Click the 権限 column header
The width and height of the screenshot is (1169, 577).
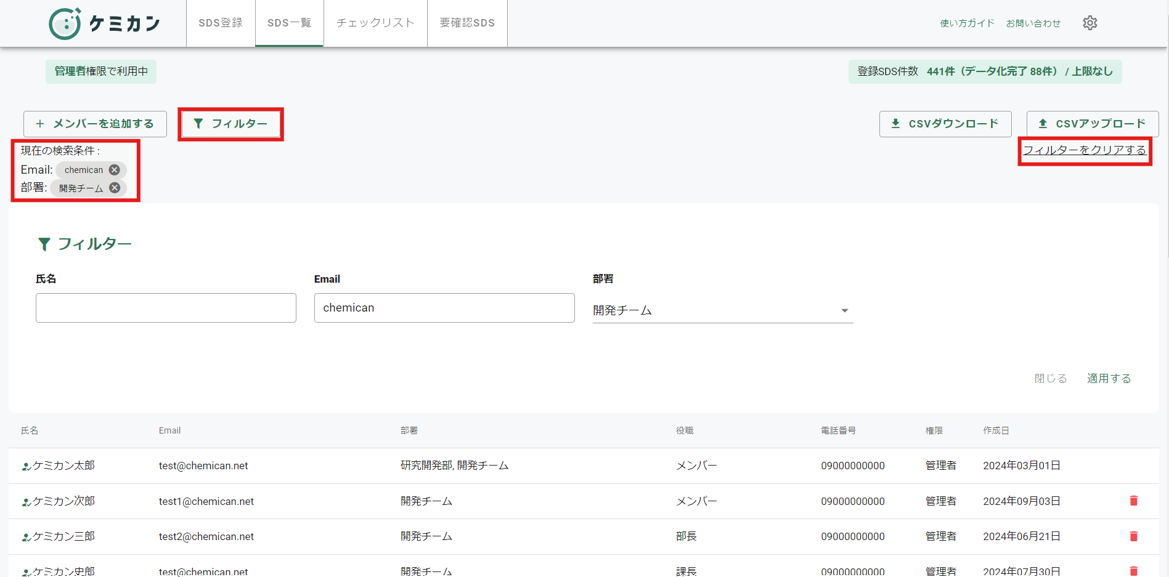[934, 430]
